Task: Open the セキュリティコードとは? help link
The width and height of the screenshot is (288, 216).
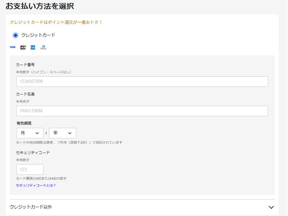Action: (36, 185)
